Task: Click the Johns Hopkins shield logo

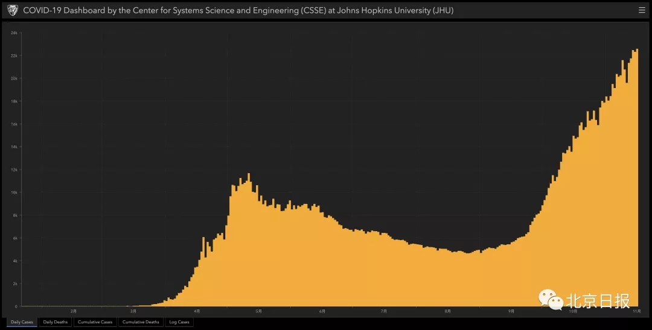Action: pos(12,10)
